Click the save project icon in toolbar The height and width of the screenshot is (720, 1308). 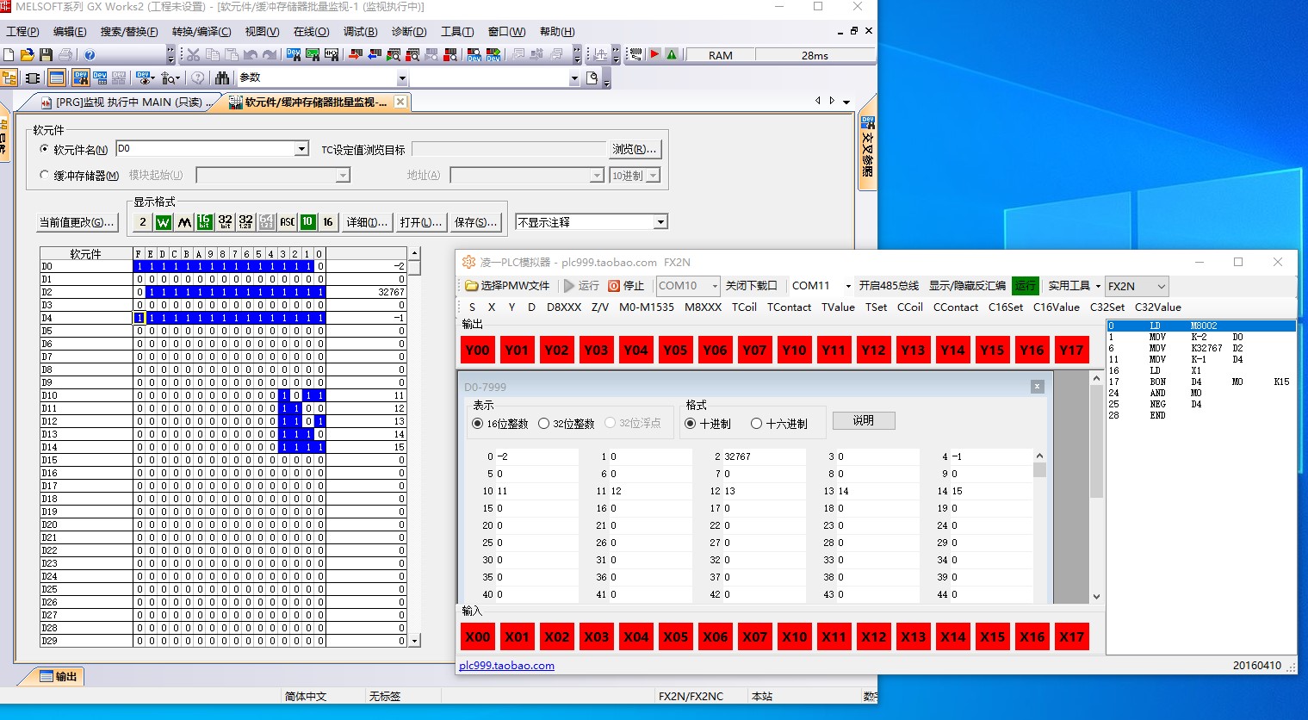pyautogui.click(x=46, y=55)
